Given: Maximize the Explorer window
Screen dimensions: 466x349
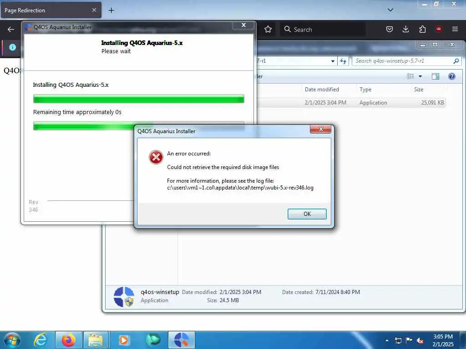Looking at the screenshot, I should 435,45.
